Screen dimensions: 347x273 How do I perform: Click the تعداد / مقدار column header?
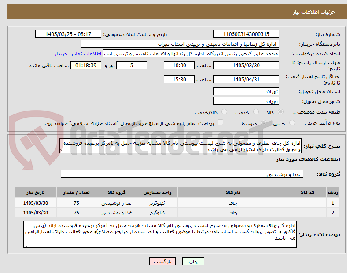point(76,192)
